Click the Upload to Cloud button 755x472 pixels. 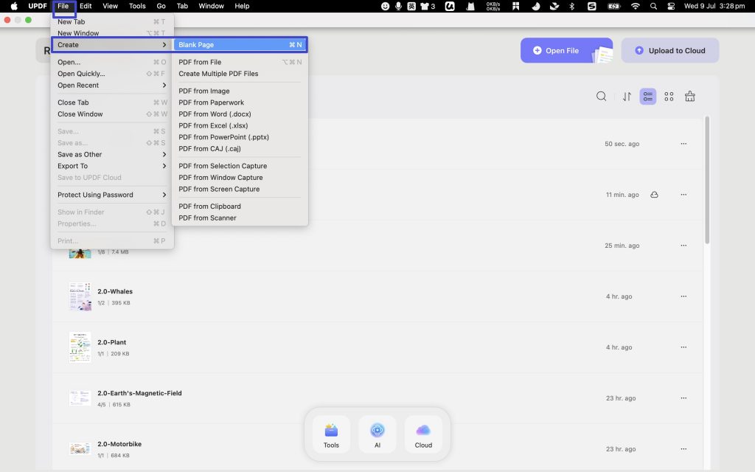tap(669, 51)
